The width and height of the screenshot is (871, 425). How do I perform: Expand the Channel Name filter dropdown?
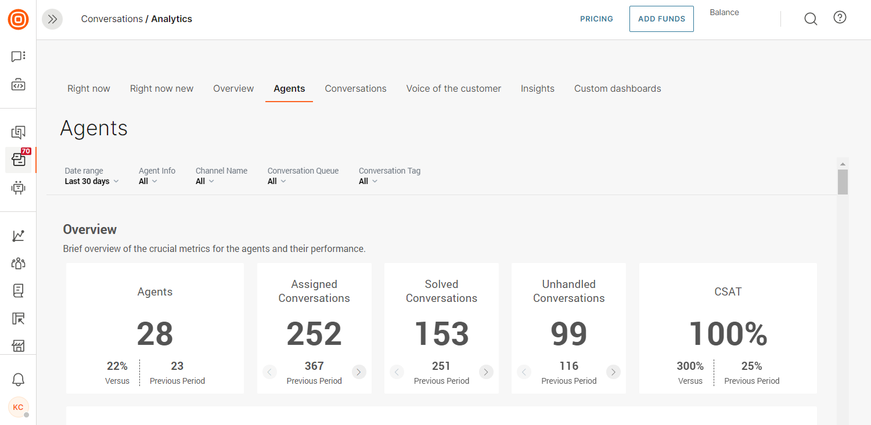point(204,181)
